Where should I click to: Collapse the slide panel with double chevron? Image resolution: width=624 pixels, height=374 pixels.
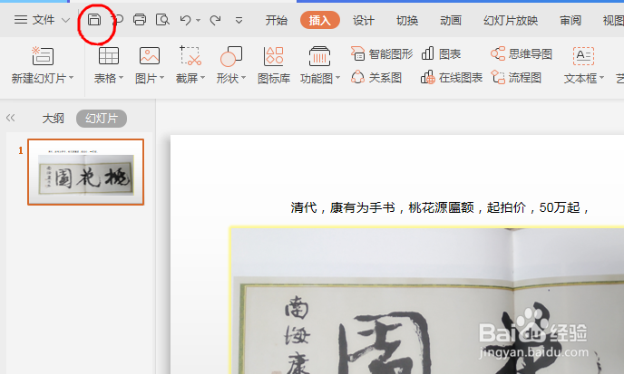(11, 118)
